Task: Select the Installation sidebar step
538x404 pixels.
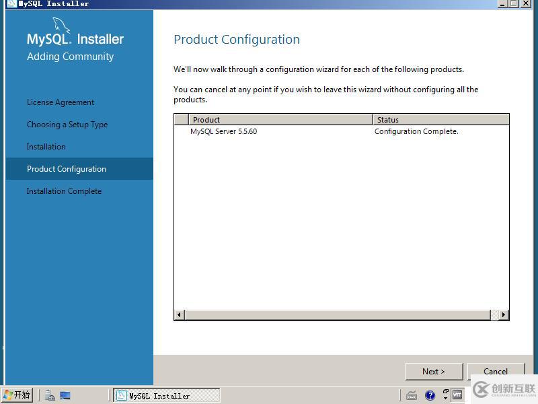Action: (x=46, y=147)
